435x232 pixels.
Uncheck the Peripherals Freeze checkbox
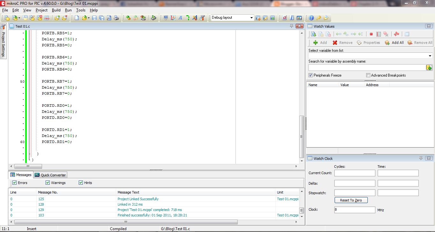(x=311, y=75)
